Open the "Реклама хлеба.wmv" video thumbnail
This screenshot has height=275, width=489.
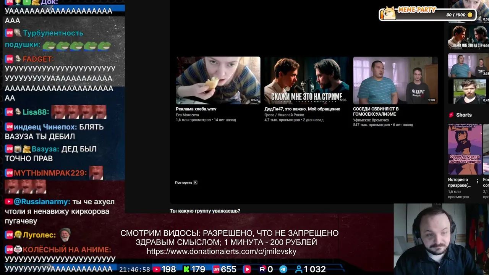click(218, 80)
